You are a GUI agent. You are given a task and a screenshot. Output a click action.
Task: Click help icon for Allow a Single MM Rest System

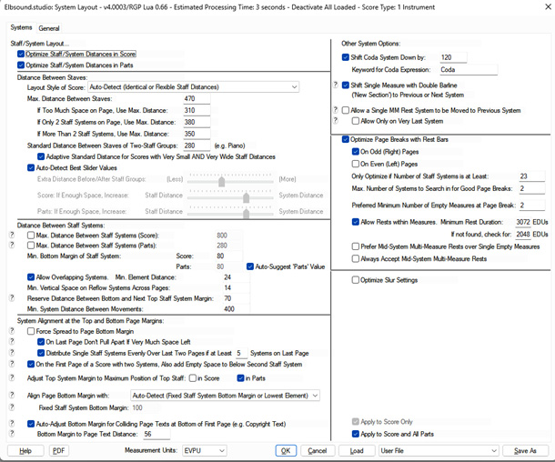tap(336, 109)
